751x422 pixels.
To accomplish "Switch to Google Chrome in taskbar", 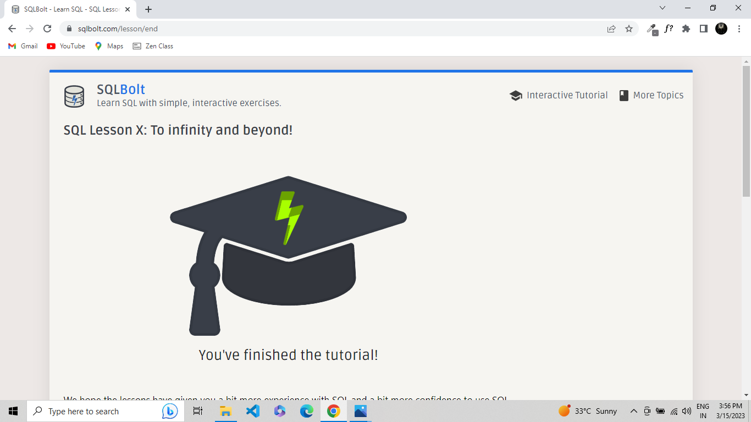I will click(x=333, y=411).
